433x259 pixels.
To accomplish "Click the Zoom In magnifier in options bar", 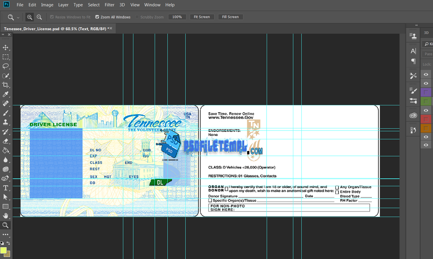I will [30, 17].
